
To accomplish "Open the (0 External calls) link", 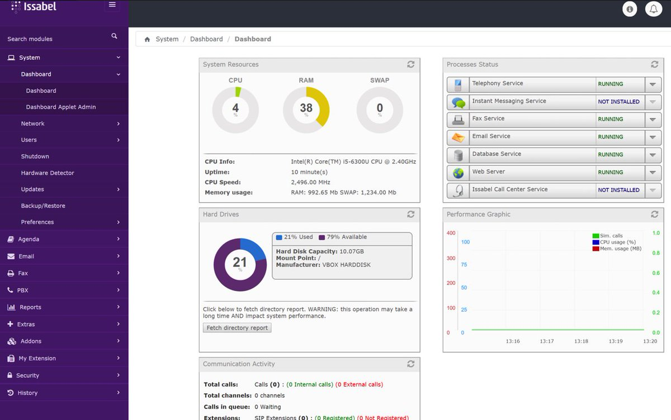I will pyautogui.click(x=359, y=384).
